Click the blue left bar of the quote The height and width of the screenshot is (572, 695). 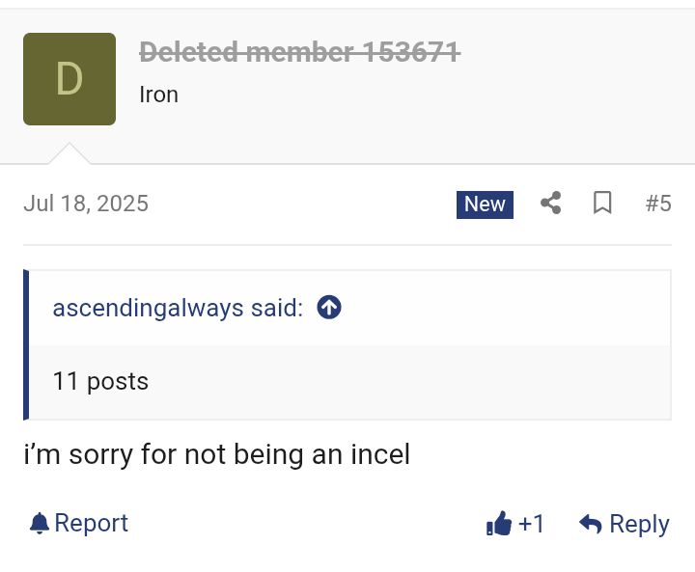[x=26, y=344]
